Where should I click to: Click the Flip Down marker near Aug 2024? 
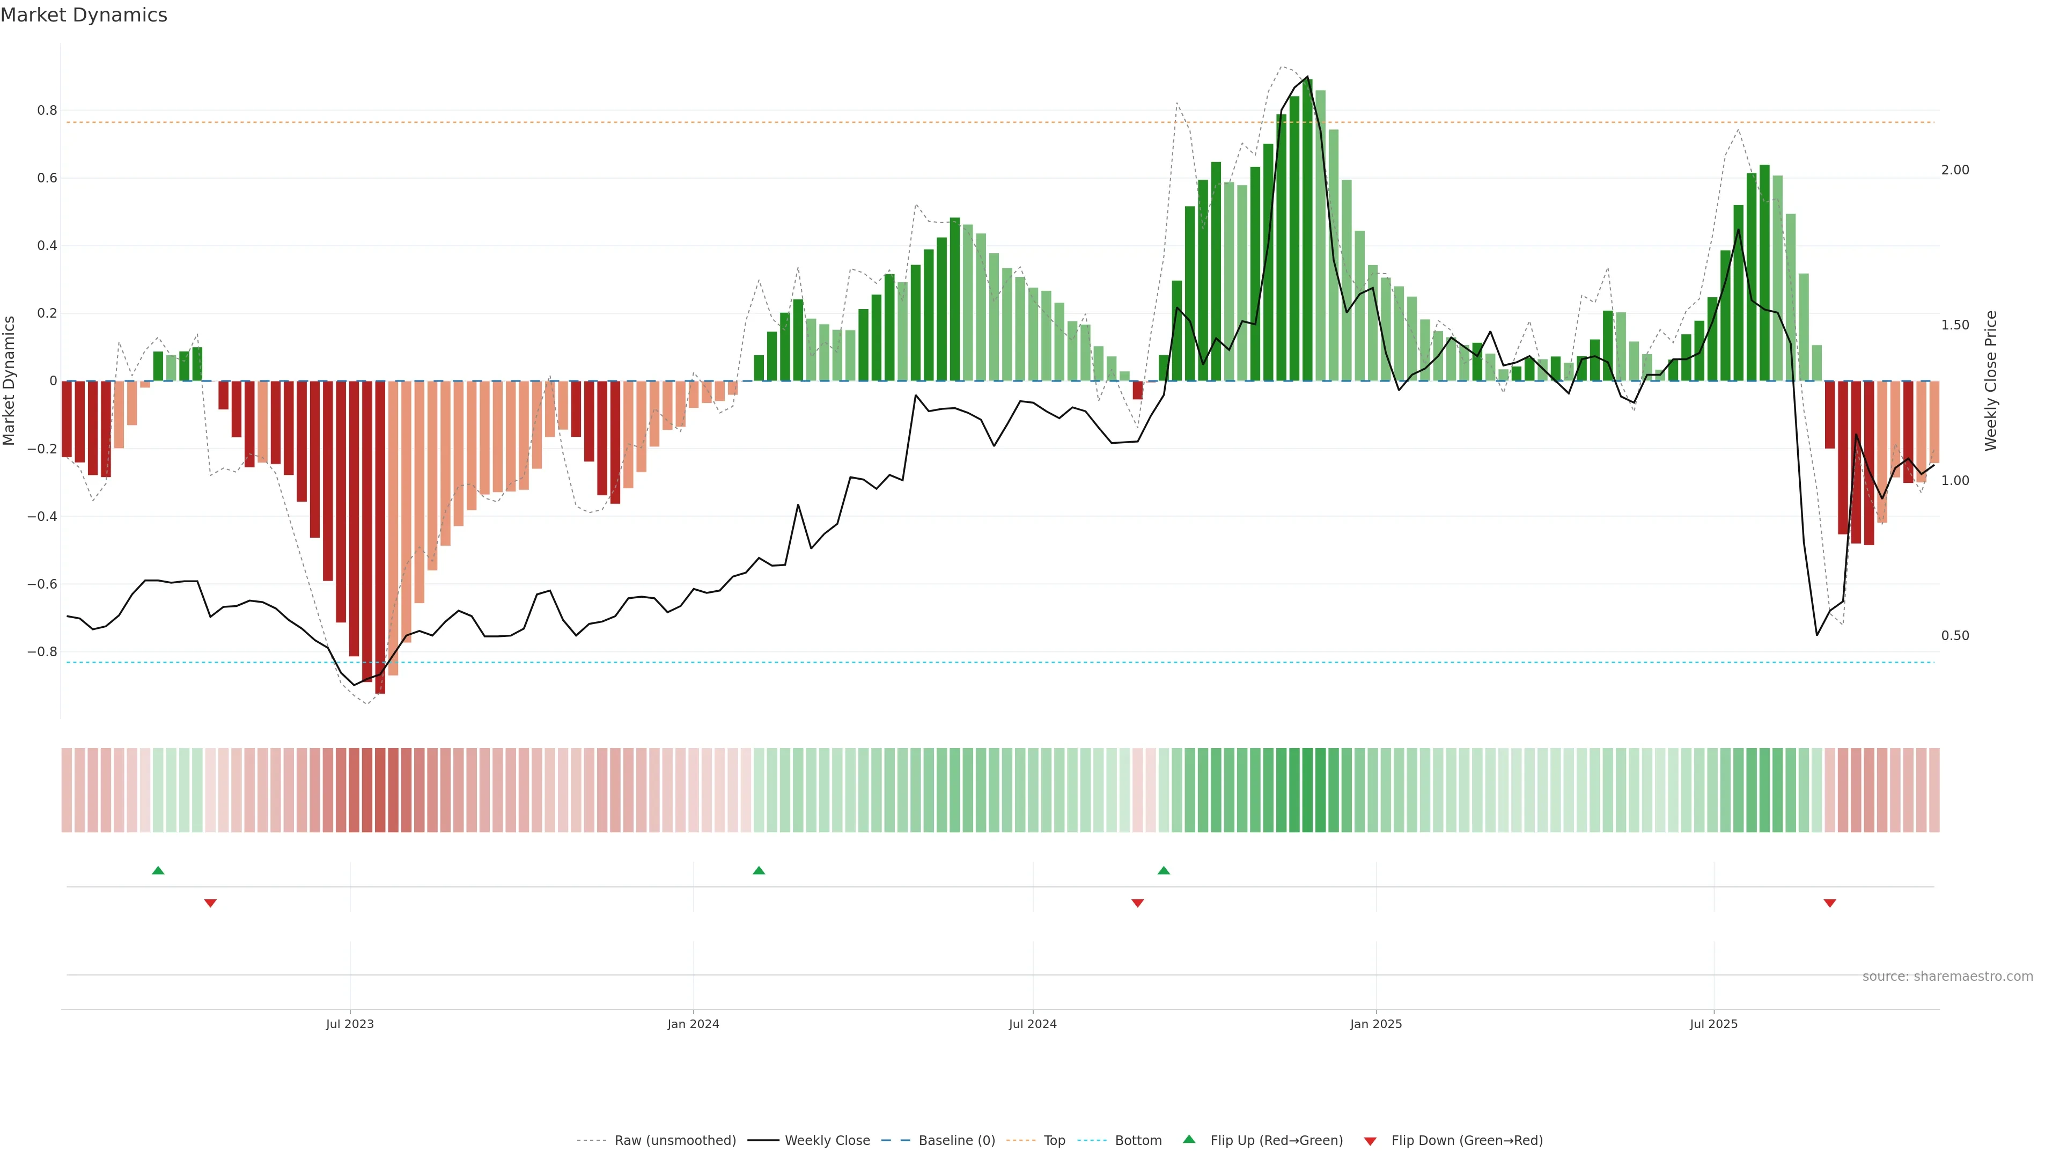pos(1137,903)
